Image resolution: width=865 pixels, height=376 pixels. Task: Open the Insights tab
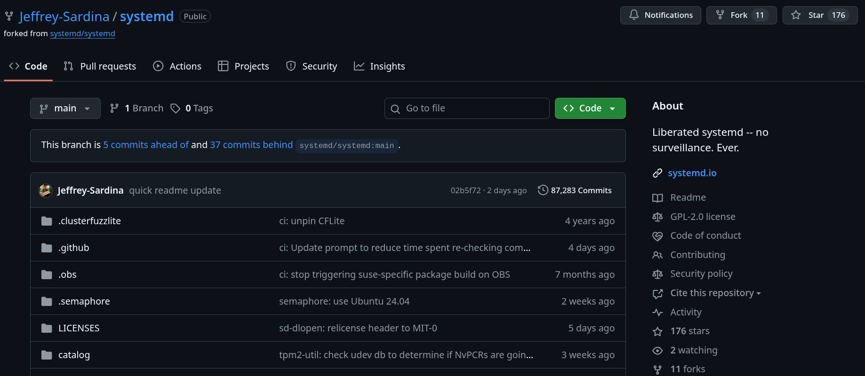pyautogui.click(x=379, y=66)
